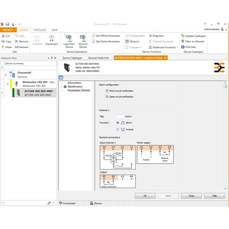Collapse the Weidmüller CBX 200 tree node
Screen dimensions: 229x229
click(x=8, y=84)
